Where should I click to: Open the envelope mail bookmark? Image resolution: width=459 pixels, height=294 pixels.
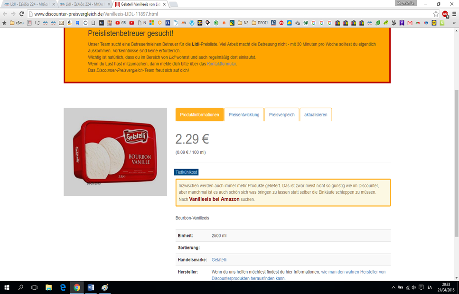pyautogui.click(x=61, y=23)
